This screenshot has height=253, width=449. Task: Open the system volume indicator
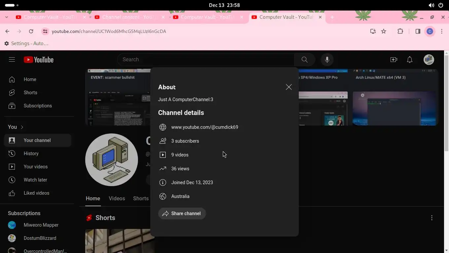(x=431, y=5)
